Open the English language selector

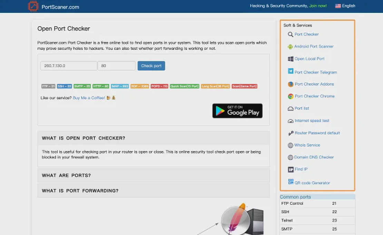(345, 6)
